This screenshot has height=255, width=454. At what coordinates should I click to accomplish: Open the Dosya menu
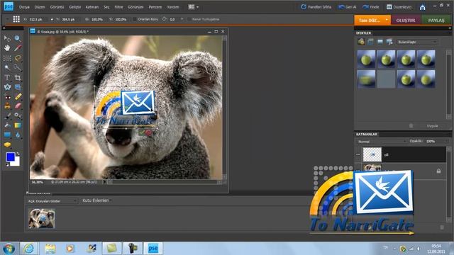click(24, 7)
